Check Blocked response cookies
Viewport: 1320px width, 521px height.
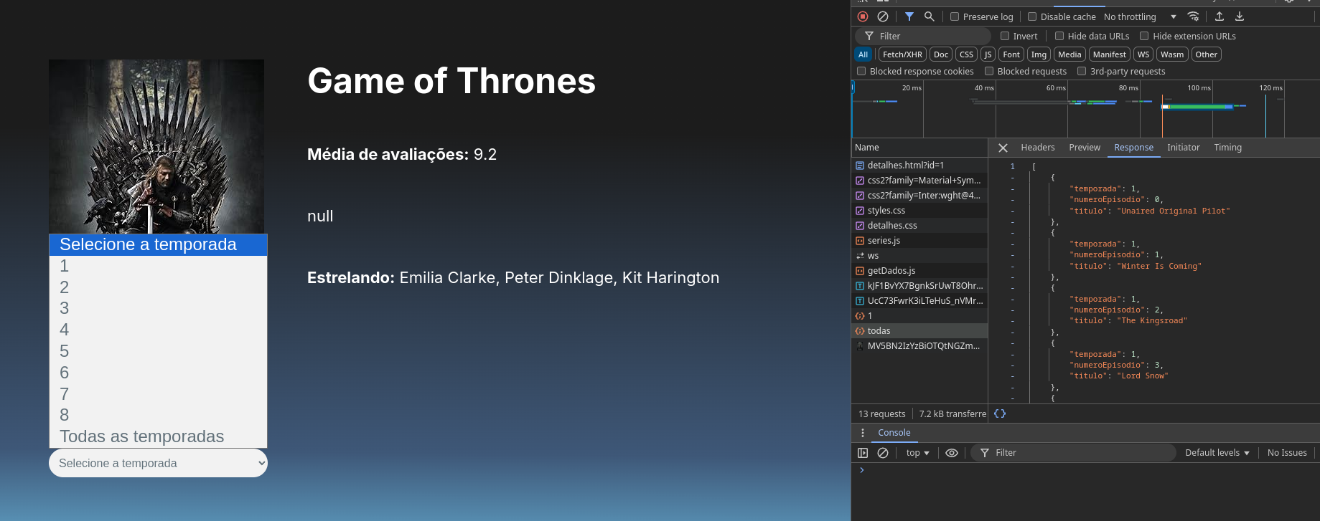pyautogui.click(x=861, y=71)
